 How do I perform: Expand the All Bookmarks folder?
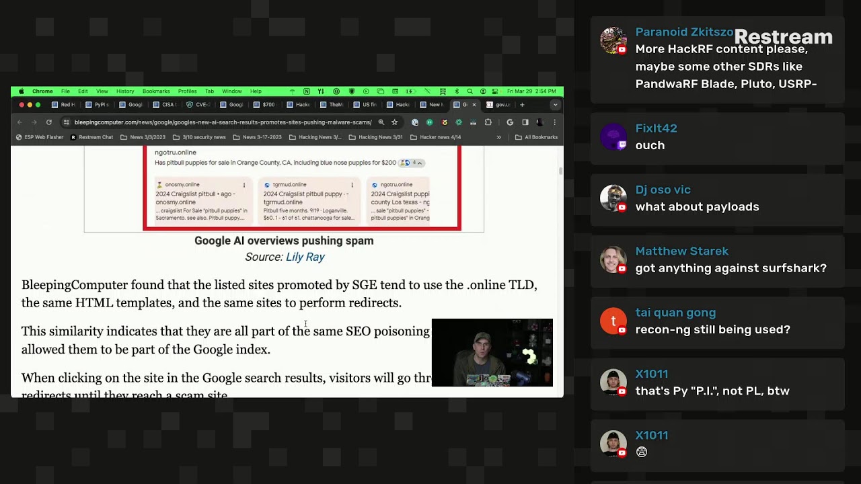click(x=536, y=137)
